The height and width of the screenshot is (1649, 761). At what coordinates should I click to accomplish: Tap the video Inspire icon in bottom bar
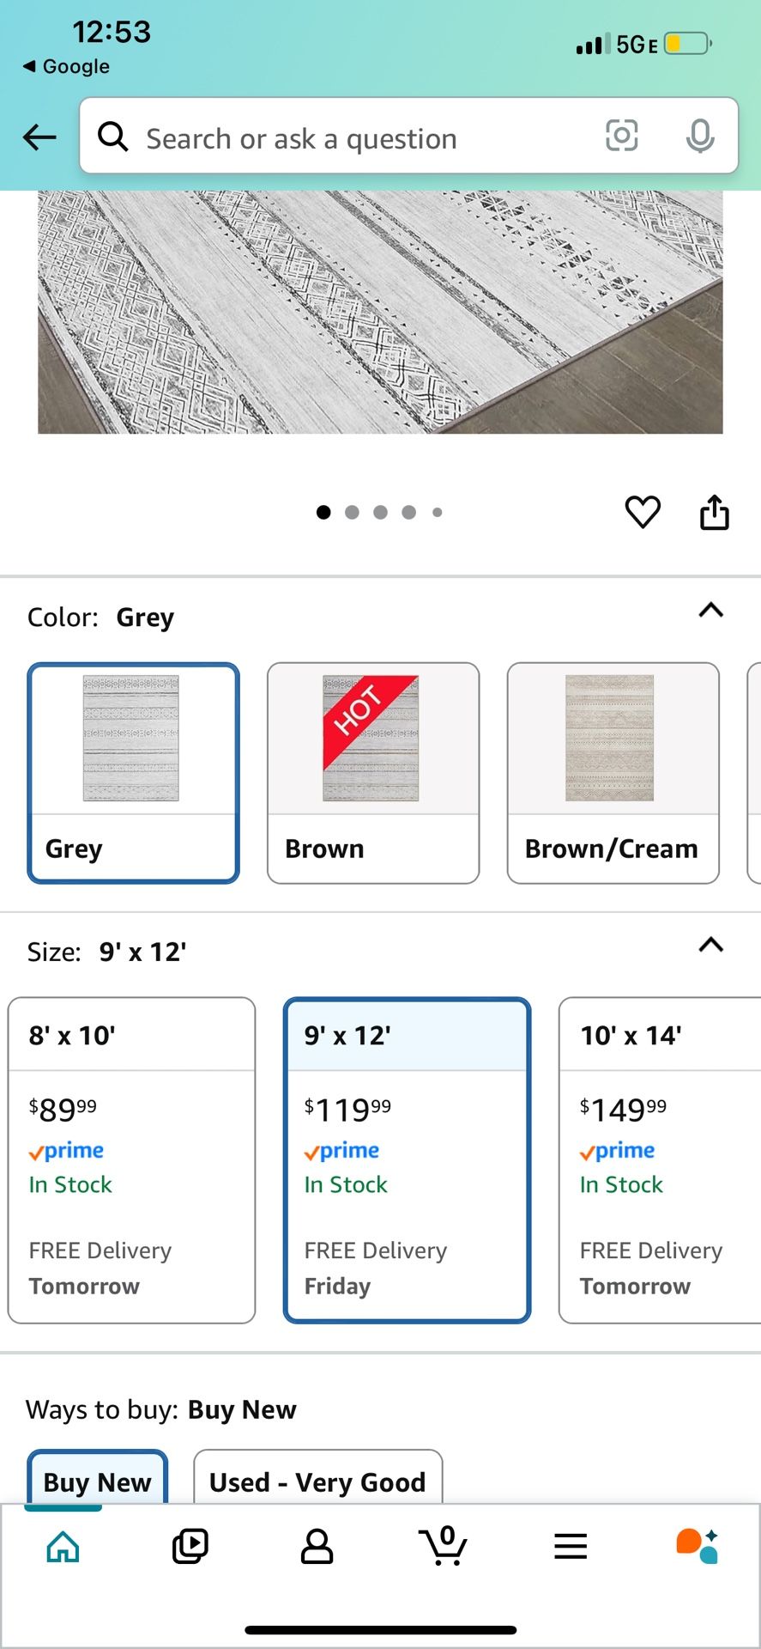(x=190, y=1546)
